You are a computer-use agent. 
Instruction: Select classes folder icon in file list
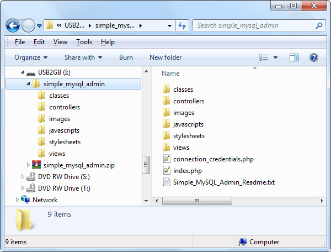pyautogui.click(x=167, y=89)
